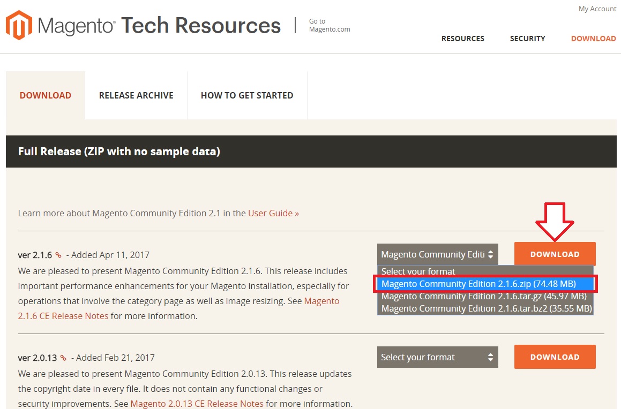Choose Magento Community Edition 2.1.6.tar.bz2 option
The width and height of the screenshot is (621, 409).
coord(485,308)
